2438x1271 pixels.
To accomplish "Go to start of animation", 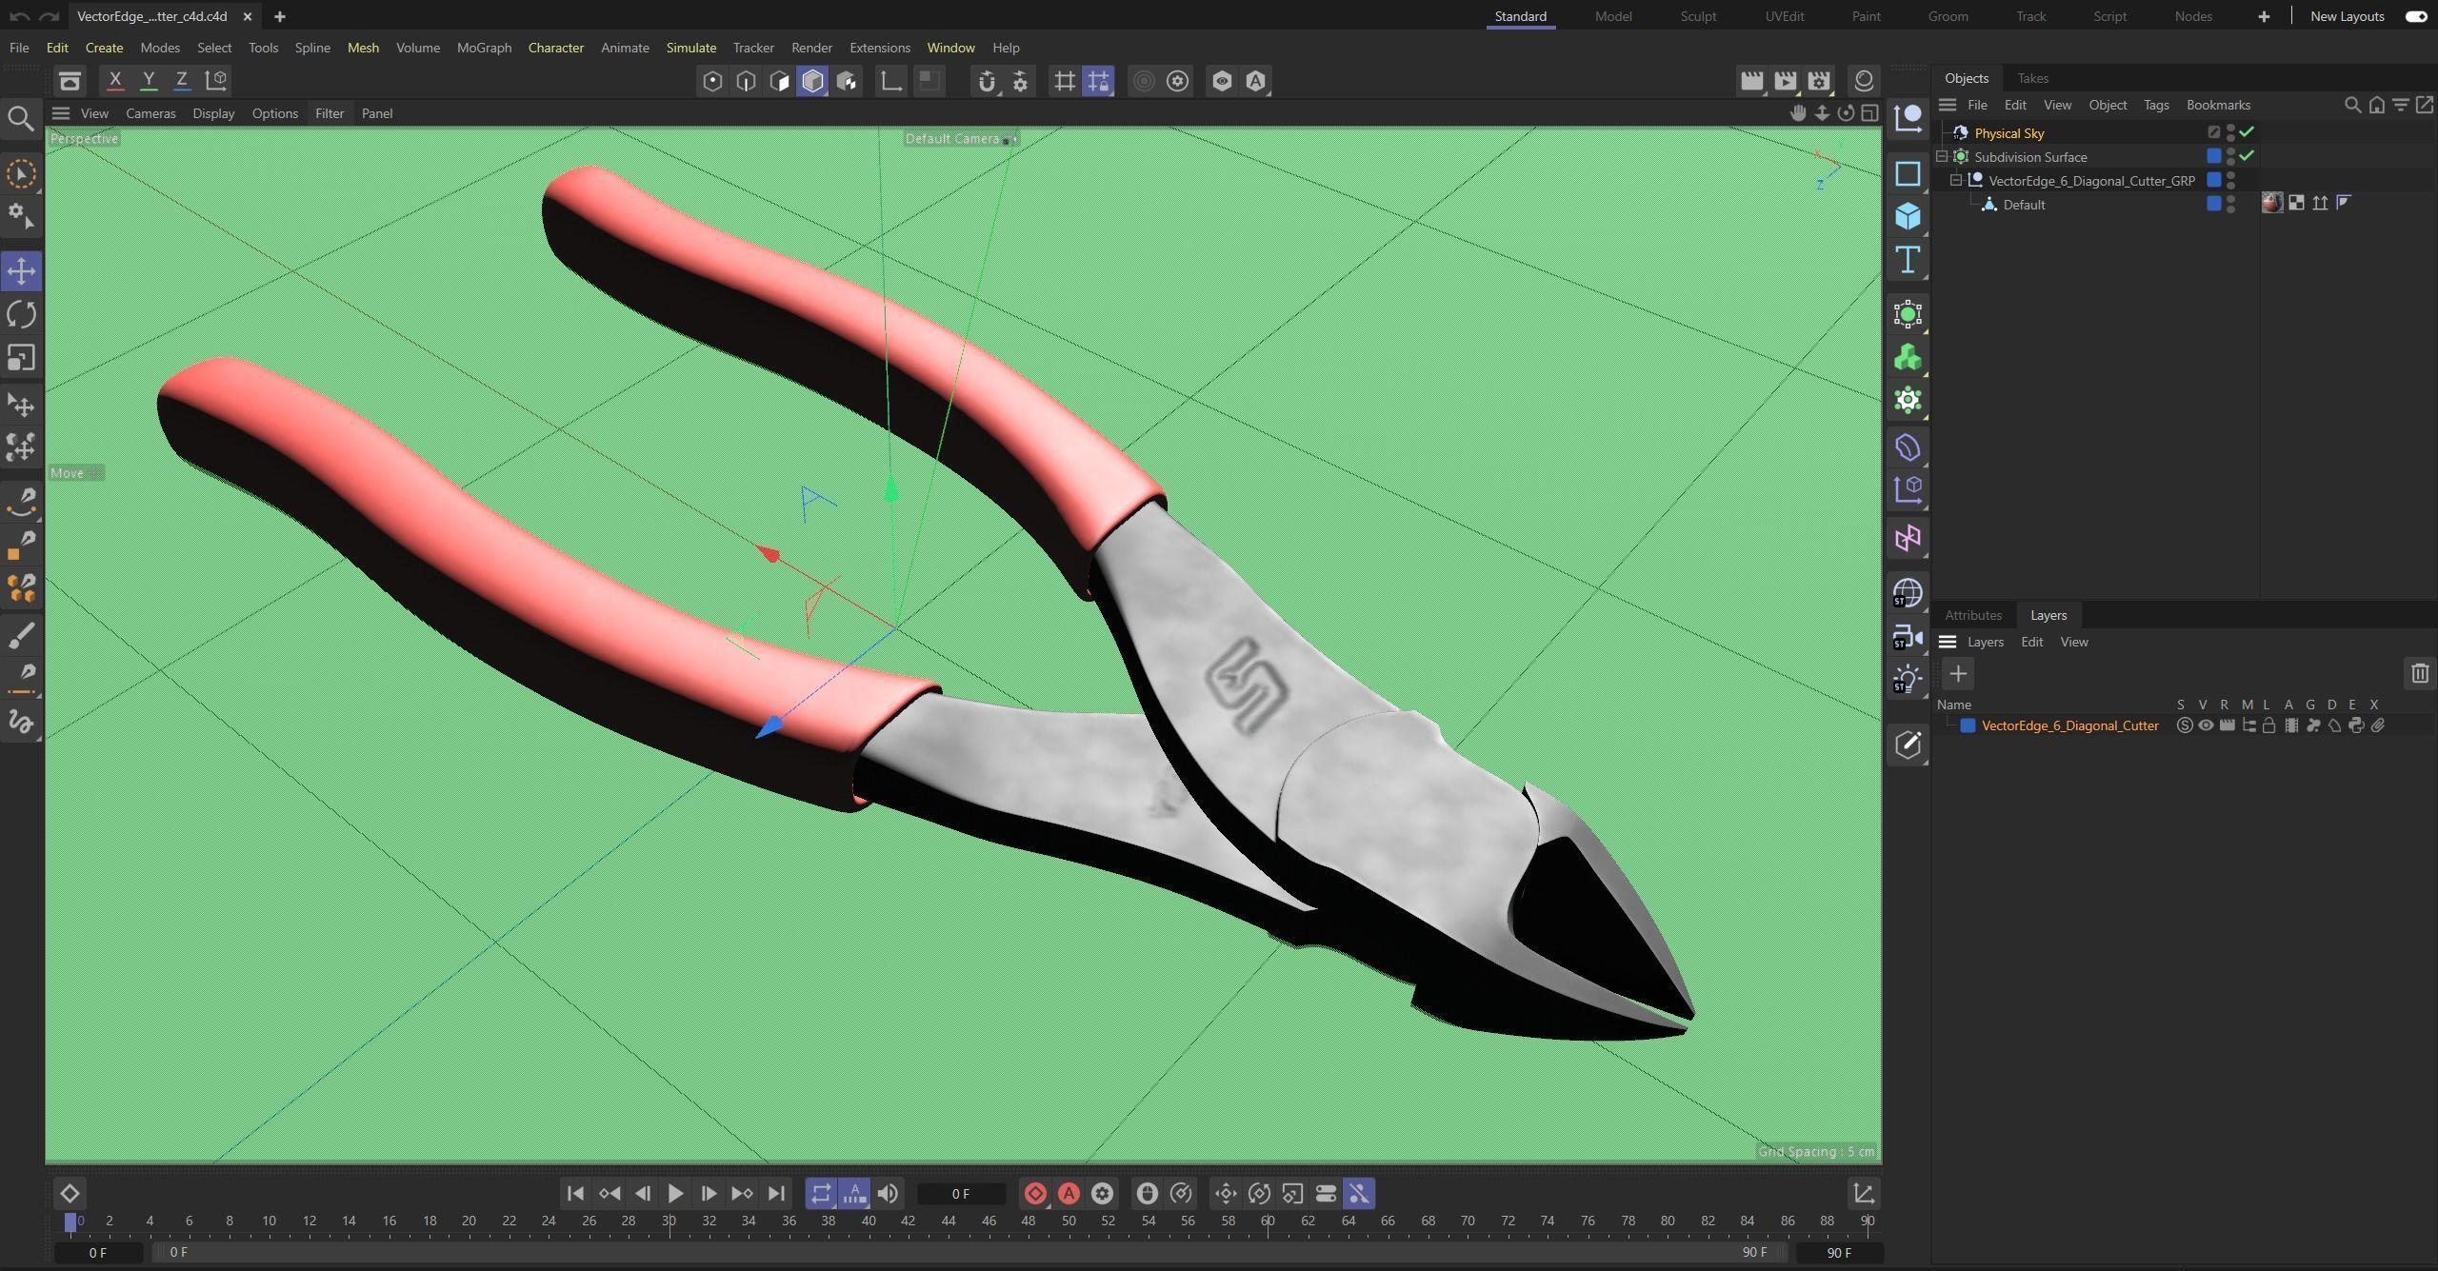I will pyautogui.click(x=575, y=1193).
